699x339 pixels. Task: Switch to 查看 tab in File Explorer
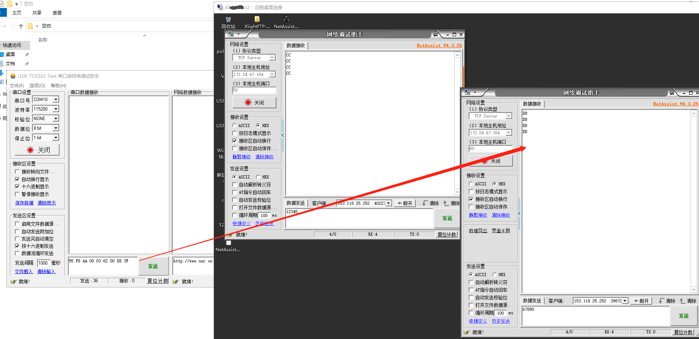coord(57,13)
